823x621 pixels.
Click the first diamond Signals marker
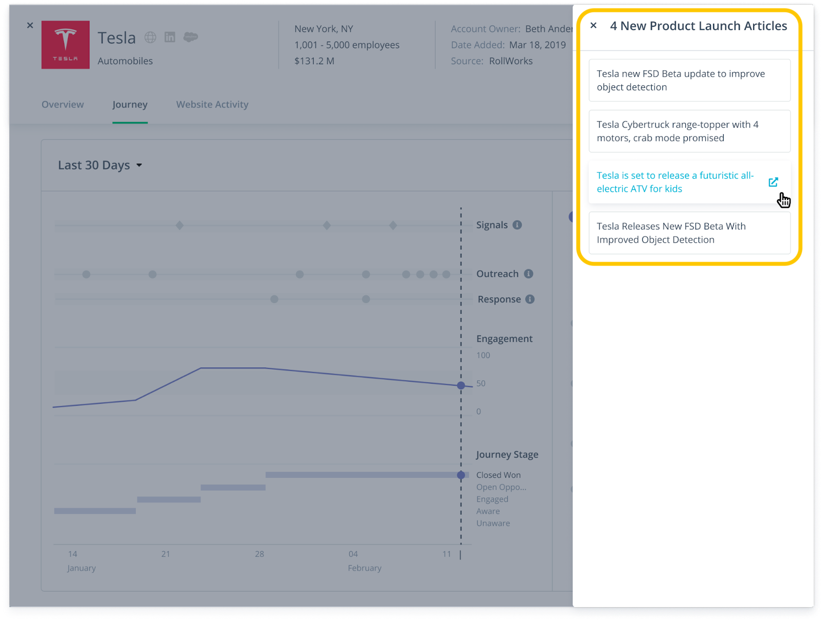(x=180, y=225)
